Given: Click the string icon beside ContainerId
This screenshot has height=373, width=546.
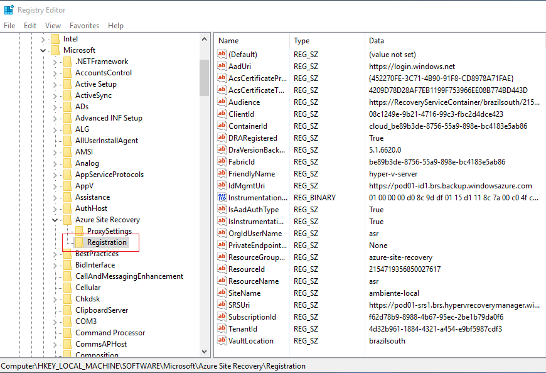Looking at the screenshot, I should click(222, 126).
